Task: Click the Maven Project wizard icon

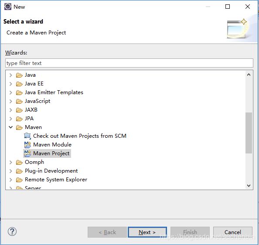Action: (x=27, y=153)
